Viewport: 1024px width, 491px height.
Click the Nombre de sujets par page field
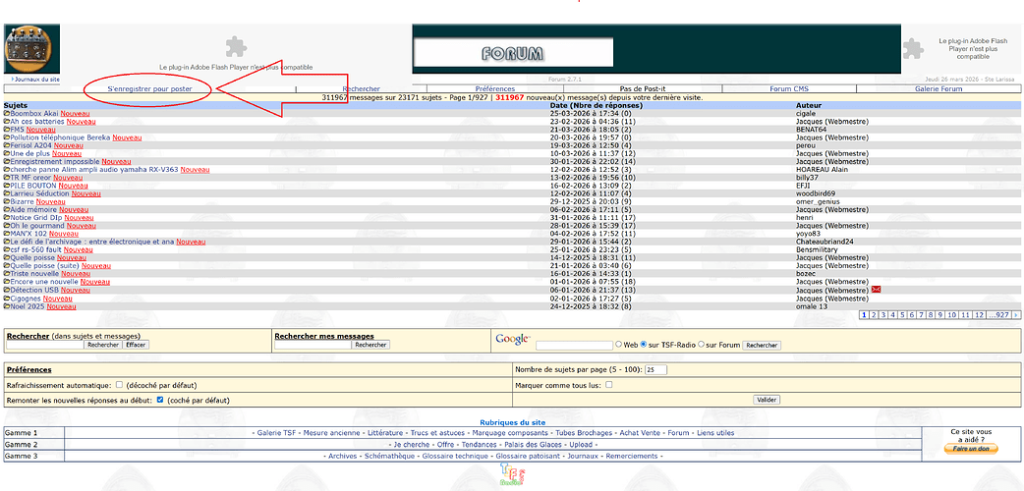(x=655, y=370)
